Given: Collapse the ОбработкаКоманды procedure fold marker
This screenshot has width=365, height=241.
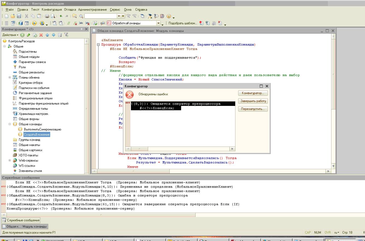Looking at the screenshot, I should coord(98,44).
